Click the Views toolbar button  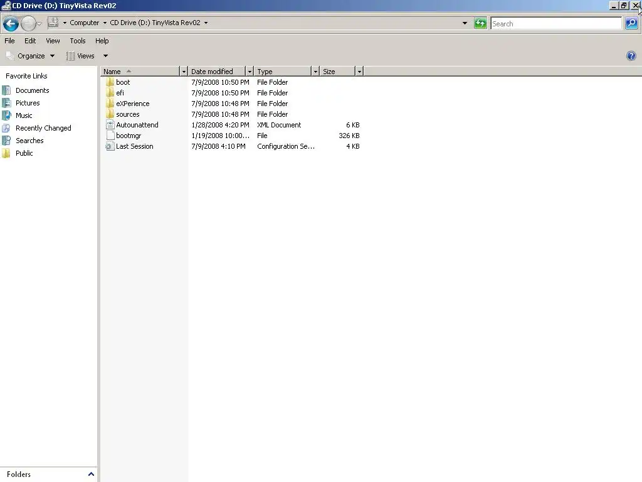tap(81, 56)
